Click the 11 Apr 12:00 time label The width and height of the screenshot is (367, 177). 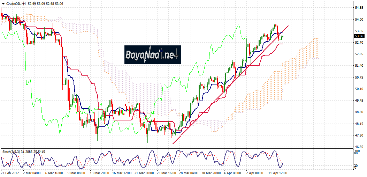point(278,173)
